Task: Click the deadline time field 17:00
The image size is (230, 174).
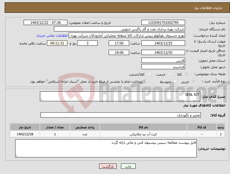Action: (x=119, y=43)
